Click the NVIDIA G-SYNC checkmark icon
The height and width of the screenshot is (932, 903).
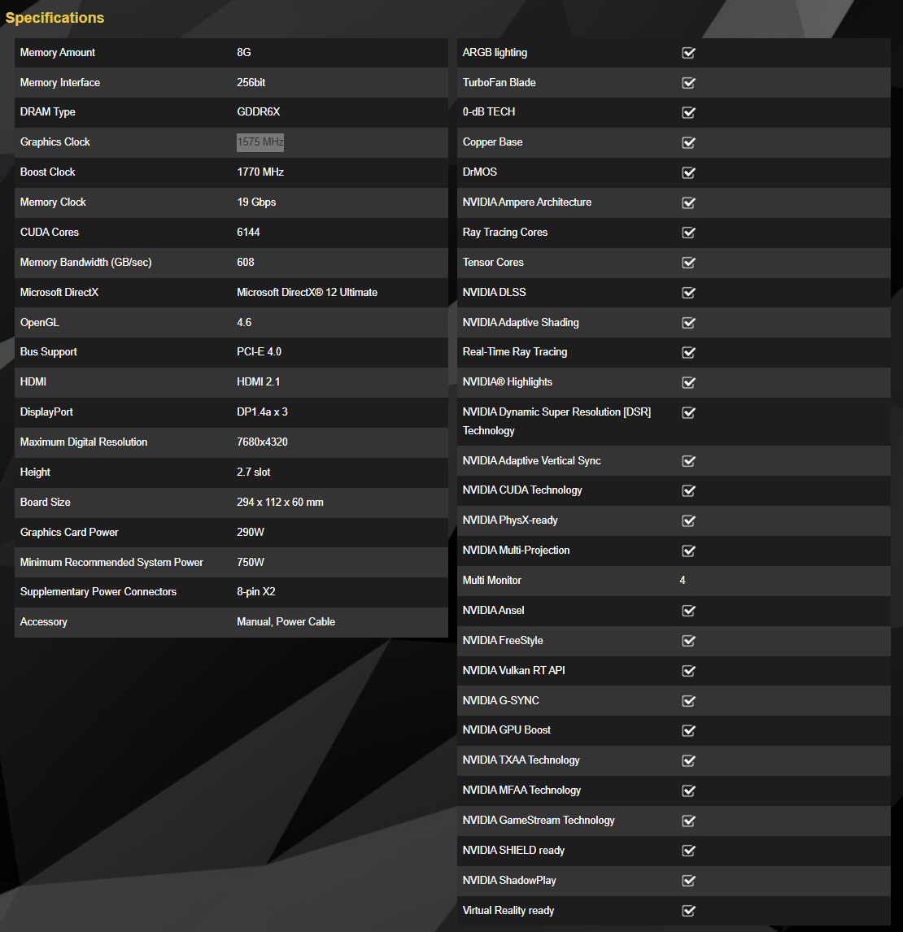[688, 701]
